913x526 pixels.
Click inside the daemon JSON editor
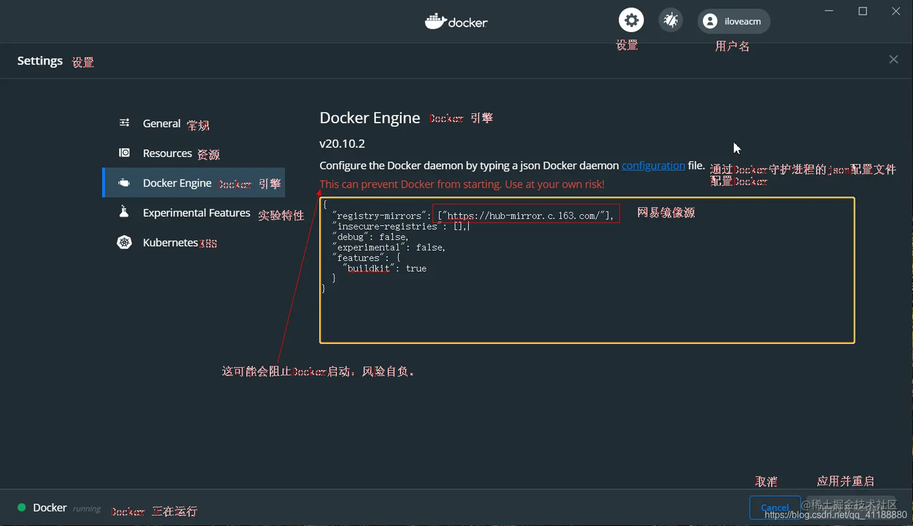click(x=587, y=271)
